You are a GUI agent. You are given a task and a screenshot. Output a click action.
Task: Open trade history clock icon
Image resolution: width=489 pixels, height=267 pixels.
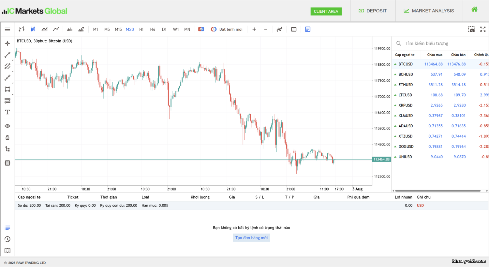(x=7, y=239)
